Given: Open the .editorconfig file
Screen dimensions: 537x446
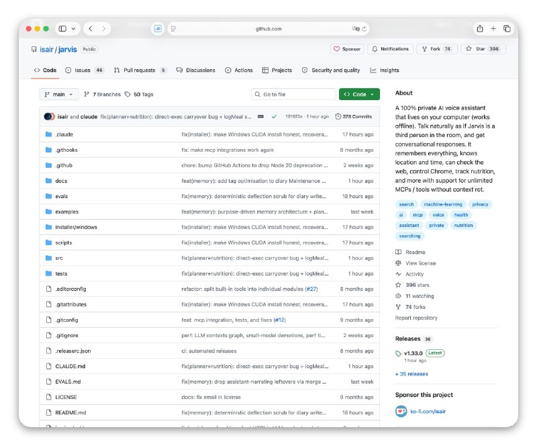Looking at the screenshot, I should click(x=70, y=289).
